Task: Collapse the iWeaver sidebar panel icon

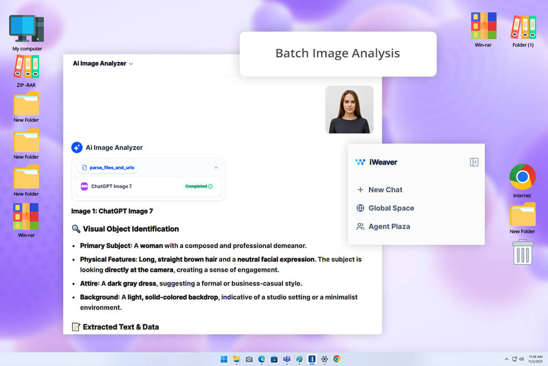Action: [474, 162]
